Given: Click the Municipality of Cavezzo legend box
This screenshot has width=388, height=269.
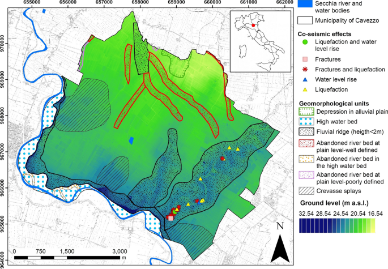Looking at the screenshot, I should click(305, 20).
